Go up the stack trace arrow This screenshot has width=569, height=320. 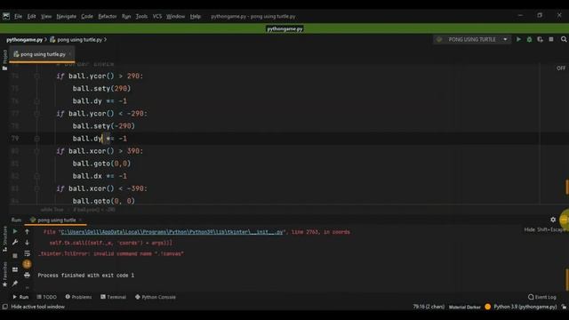27,231
